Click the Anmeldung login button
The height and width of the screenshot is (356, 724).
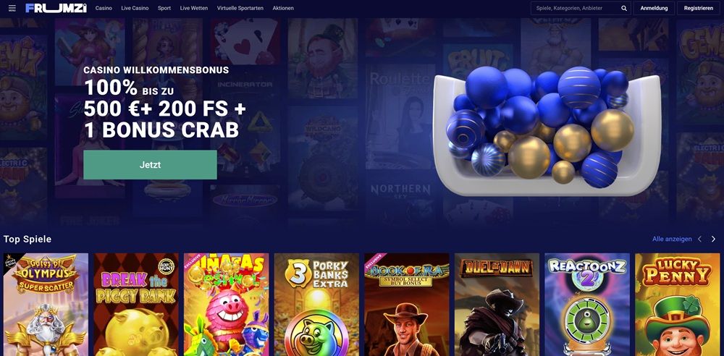654,8
